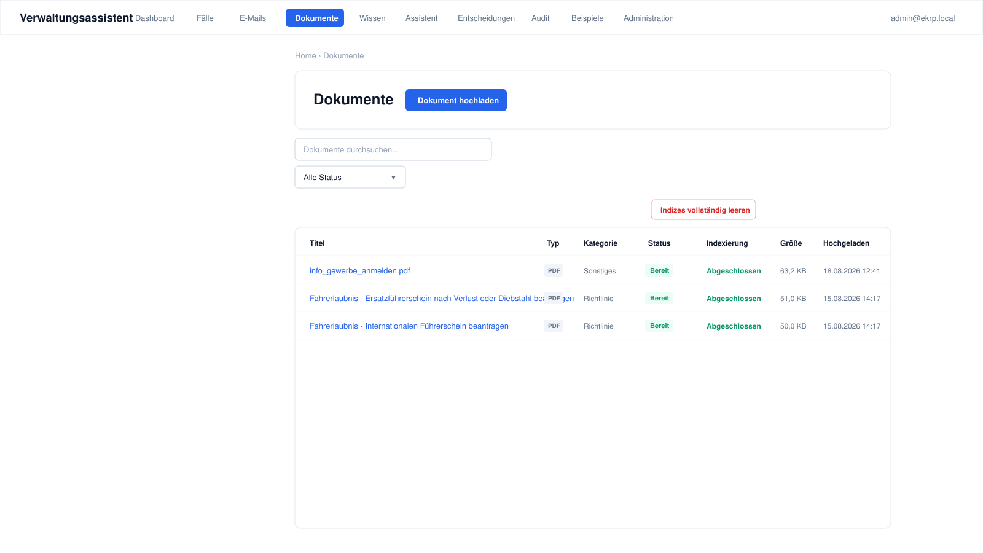Expand the Alle Status dropdown
This screenshot has height=553, width=983.
click(350, 177)
